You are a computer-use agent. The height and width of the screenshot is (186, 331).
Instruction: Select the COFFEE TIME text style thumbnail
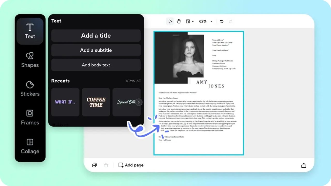[x=96, y=102]
